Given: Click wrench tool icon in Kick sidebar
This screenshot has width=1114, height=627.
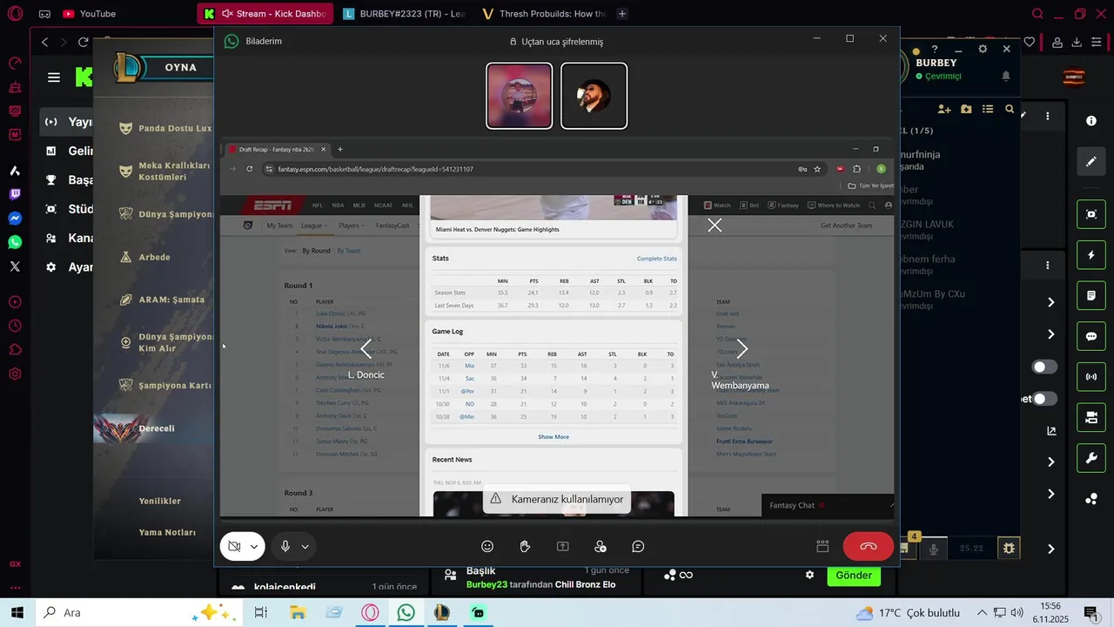Looking at the screenshot, I should (x=1091, y=458).
